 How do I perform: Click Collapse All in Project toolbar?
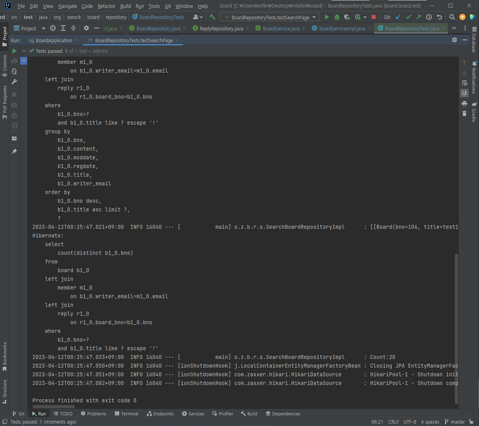coord(73,28)
